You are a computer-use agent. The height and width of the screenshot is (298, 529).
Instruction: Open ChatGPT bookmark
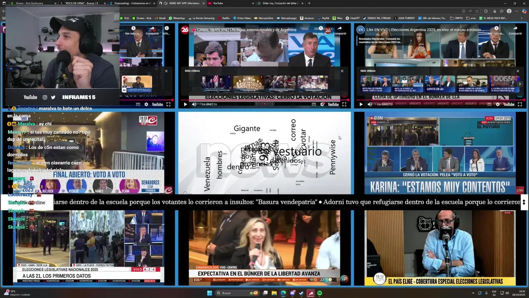tap(353, 18)
